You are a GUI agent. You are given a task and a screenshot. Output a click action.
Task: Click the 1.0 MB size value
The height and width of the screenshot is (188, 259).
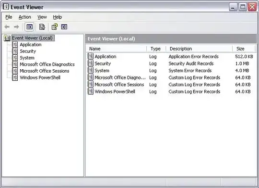pyautogui.click(x=242, y=63)
